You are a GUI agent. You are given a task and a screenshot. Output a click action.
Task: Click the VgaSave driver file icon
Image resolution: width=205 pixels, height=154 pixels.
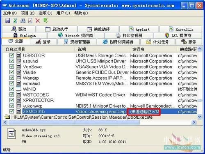coord(19,67)
